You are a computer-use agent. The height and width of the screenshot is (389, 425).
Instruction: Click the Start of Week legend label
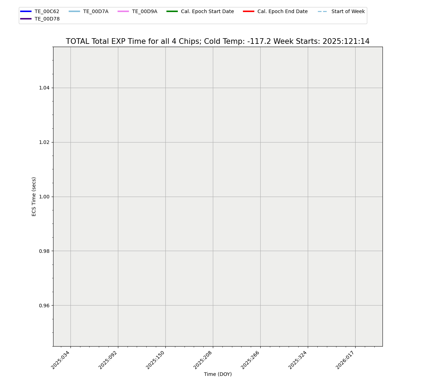pyautogui.click(x=348, y=11)
